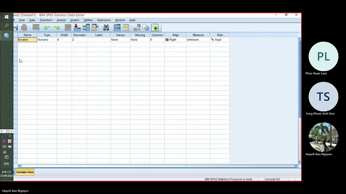Screen dimensions: 346x194
Task: Click the horizontal scrollbar right arrow
Action: pyautogui.click(x=296, y=166)
